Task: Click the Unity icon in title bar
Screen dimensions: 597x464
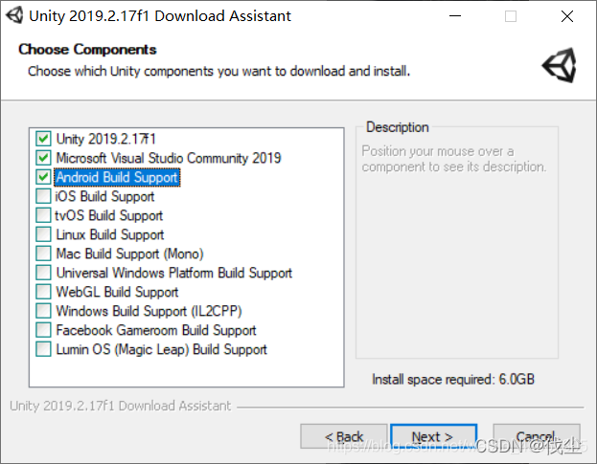Action: [14, 16]
